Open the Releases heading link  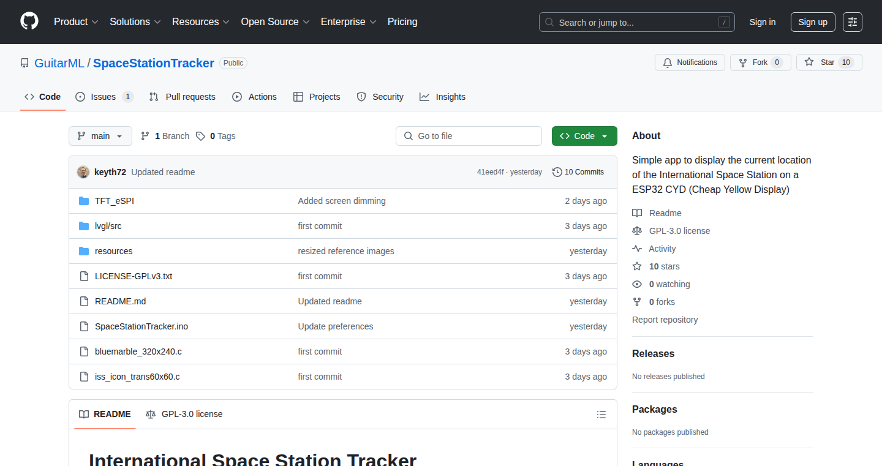[653, 353]
